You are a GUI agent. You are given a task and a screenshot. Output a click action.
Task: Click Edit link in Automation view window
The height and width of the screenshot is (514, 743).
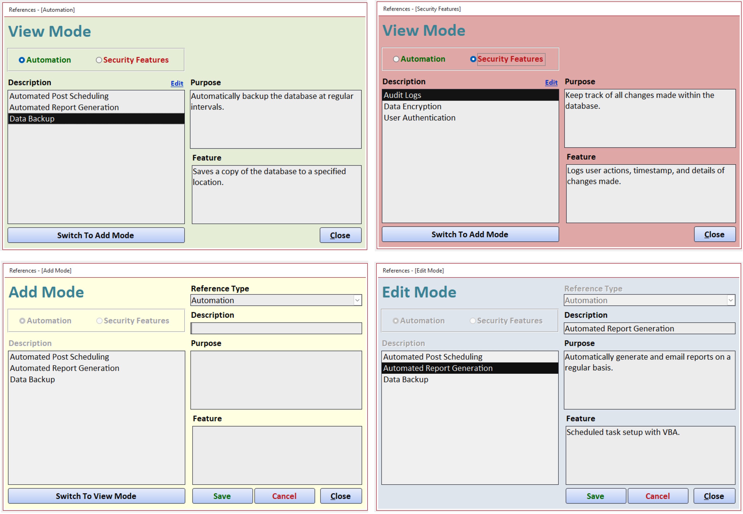[177, 84]
